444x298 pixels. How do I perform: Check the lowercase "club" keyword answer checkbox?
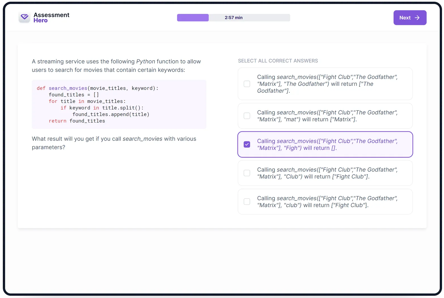coord(247,202)
